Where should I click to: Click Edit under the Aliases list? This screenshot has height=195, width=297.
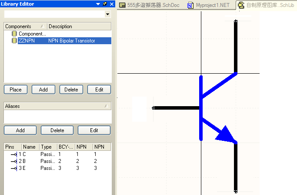[94, 130]
